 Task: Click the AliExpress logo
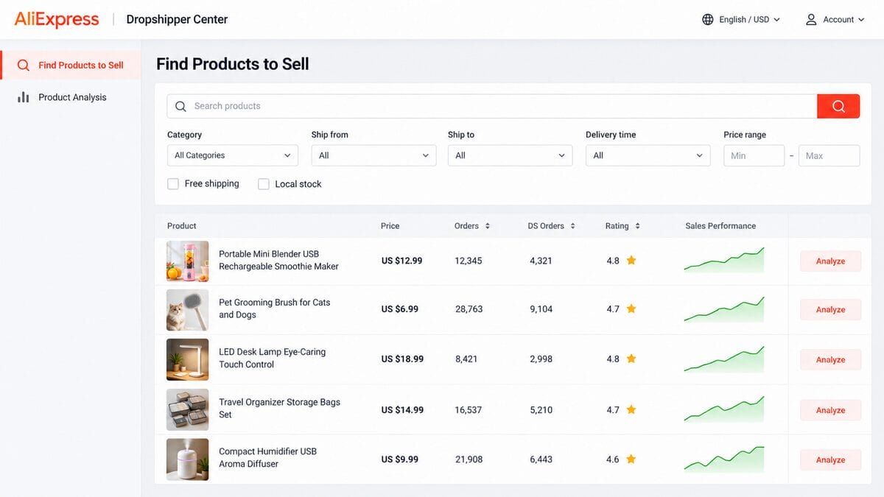pyautogui.click(x=57, y=19)
